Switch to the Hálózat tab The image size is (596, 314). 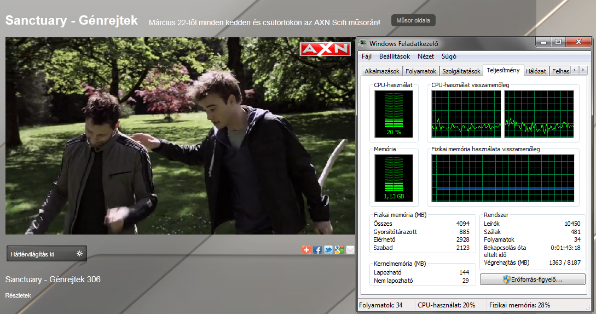pos(536,71)
